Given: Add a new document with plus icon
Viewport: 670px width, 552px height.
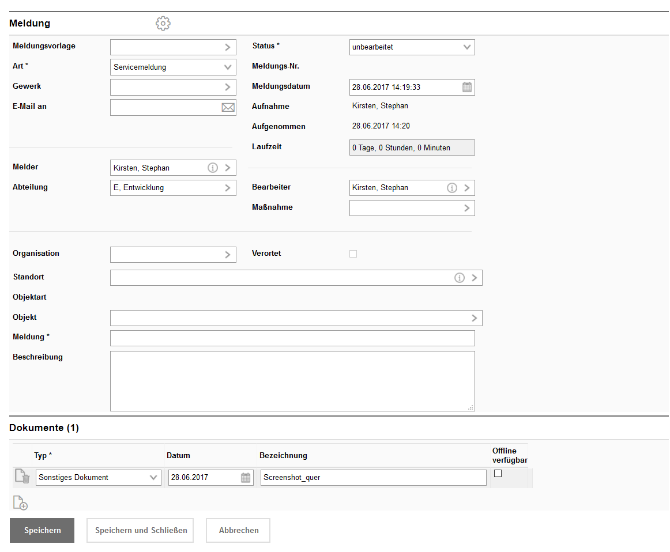Looking at the screenshot, I should tap(20, 503).
